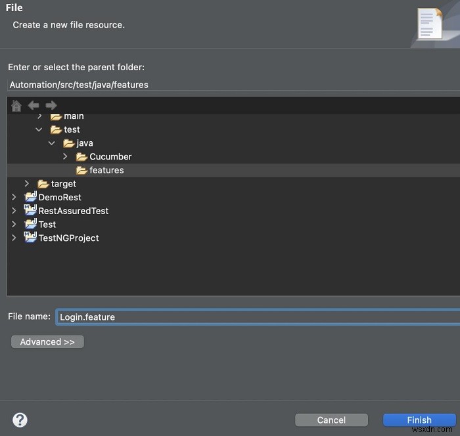Click the parent folder path field
This screenshot has height=436, width=460.
click(x=233, y=85)
